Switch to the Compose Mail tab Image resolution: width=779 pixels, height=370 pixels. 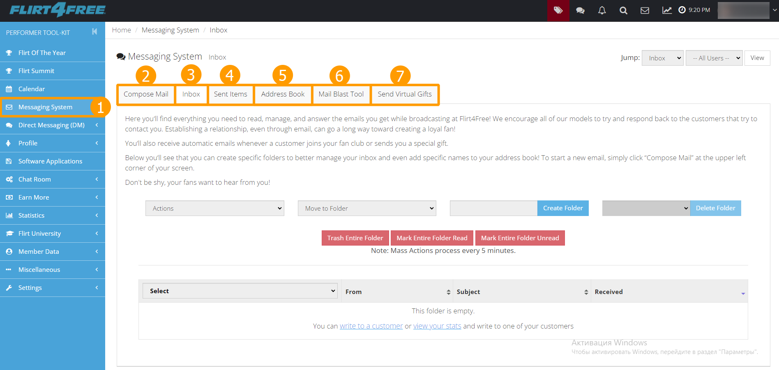146,94
